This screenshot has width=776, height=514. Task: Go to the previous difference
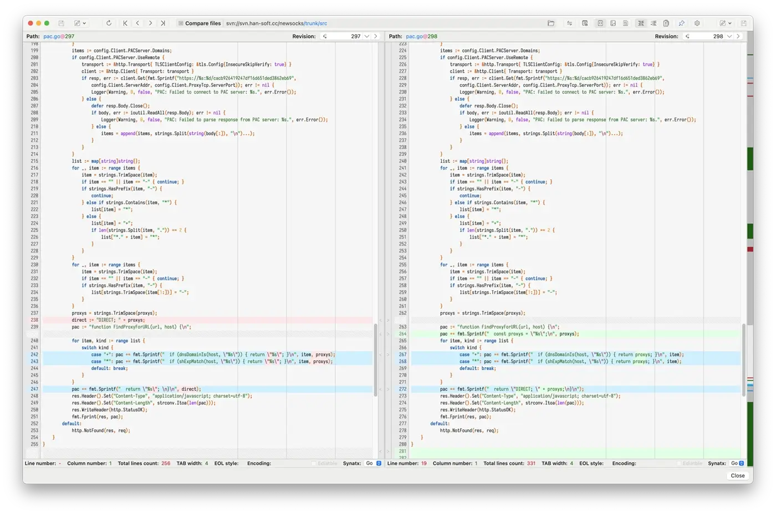pyautogui.click(x=138, y=23)
